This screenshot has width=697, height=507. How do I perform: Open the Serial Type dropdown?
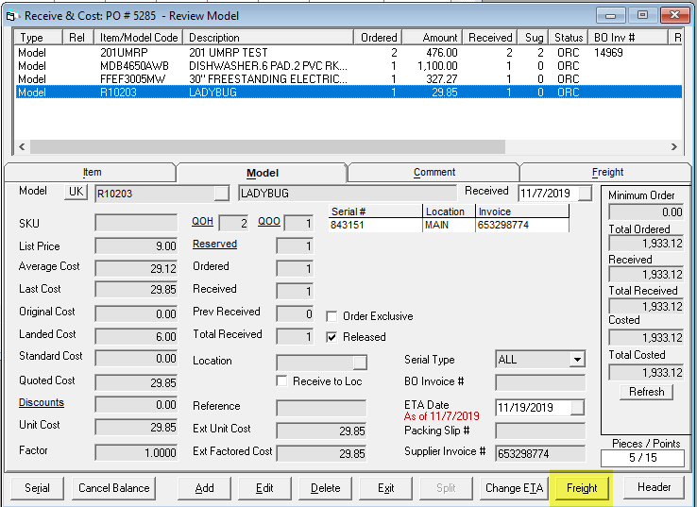(x=577, y=360)
